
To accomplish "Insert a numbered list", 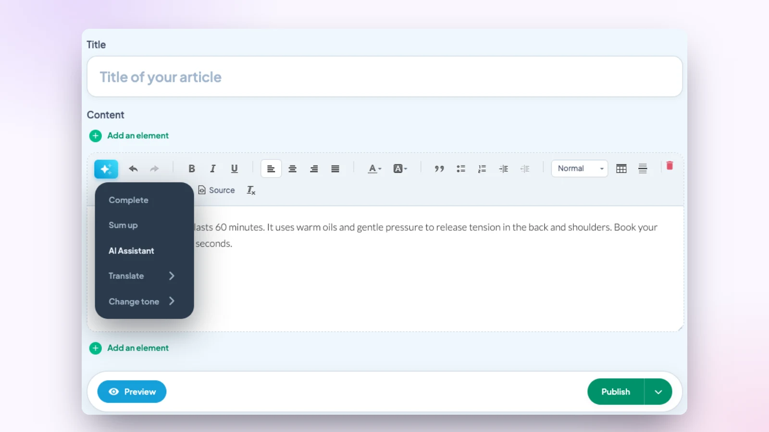I will pyautogui.click(x=482, y=169).
